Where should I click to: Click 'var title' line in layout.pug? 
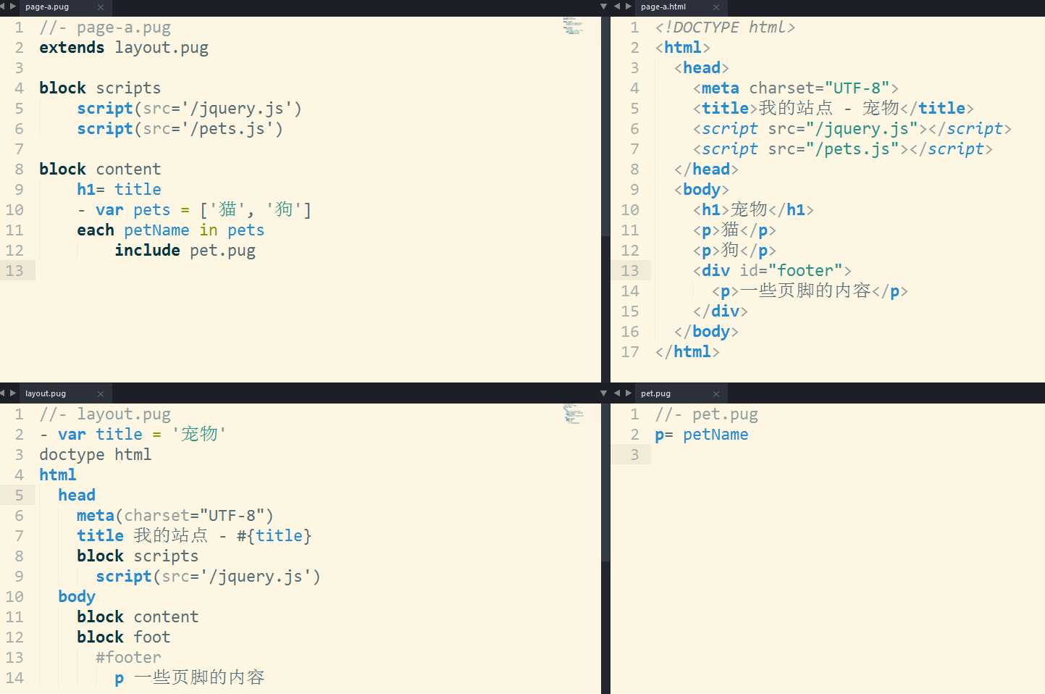click(133, 435)
